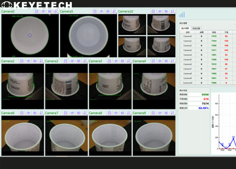Switch to the second history records tab

(x=196, y=28)
